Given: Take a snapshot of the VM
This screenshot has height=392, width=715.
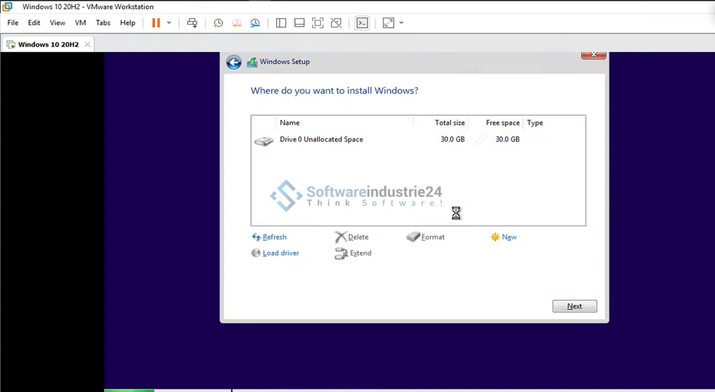Looking at the screenshot, I should click(x=218, y=23).
